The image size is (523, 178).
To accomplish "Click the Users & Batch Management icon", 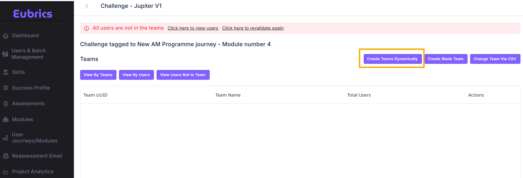I will 5,54.
